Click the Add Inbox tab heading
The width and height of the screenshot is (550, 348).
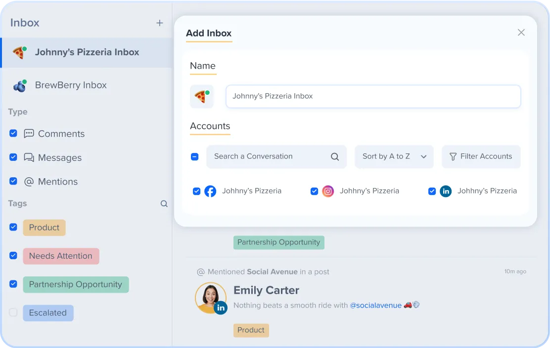(x=209, y=33)
